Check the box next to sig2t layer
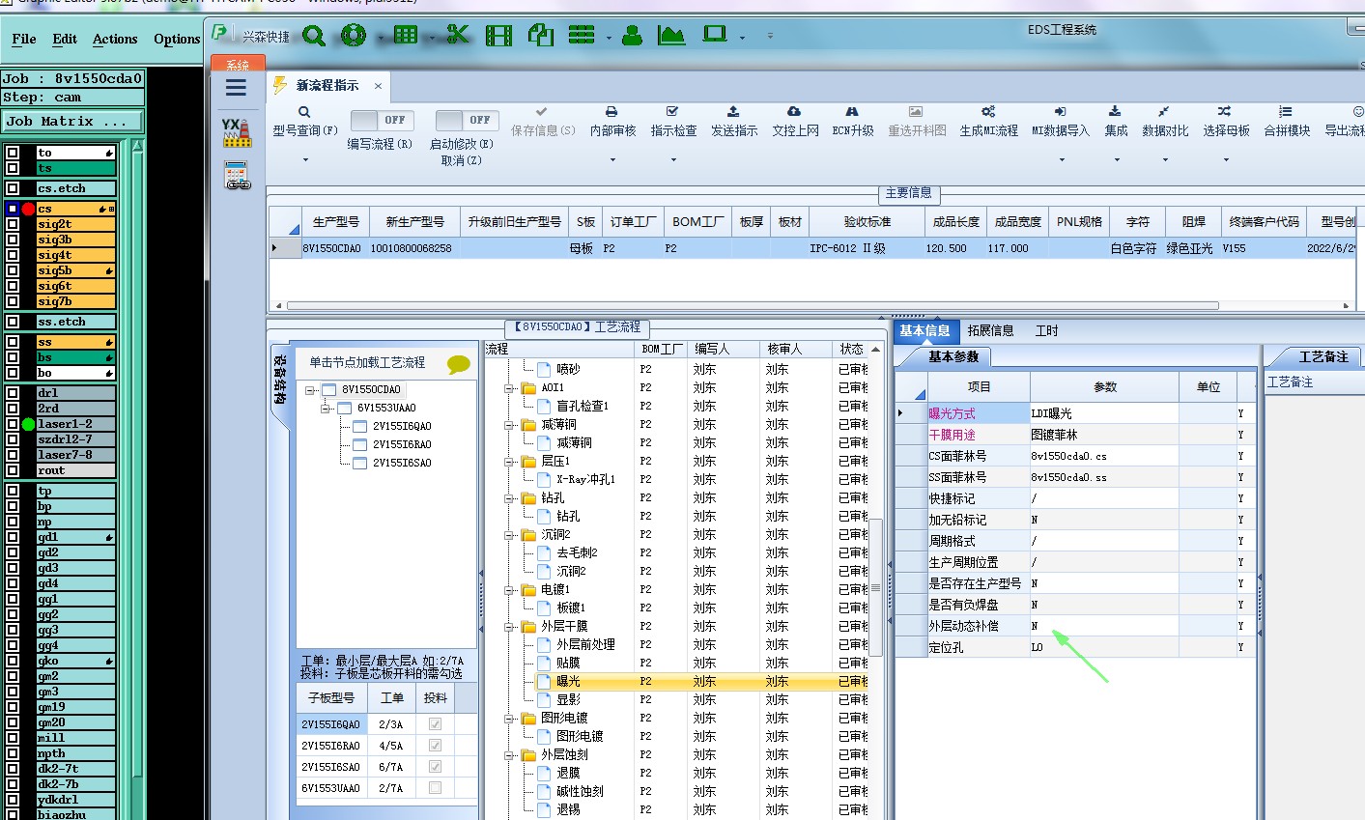 tap(13, 224)
